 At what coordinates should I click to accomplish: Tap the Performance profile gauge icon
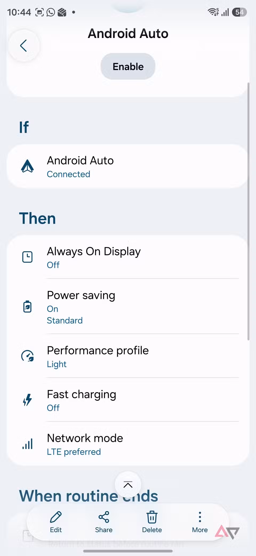(27, 356)
